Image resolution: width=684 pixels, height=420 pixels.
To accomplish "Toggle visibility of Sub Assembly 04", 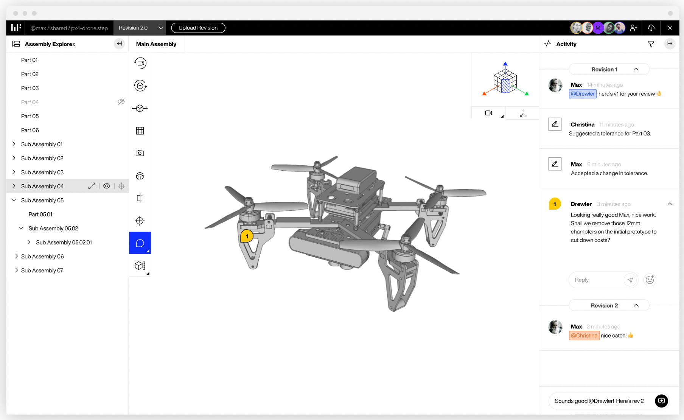I will 107,186.
